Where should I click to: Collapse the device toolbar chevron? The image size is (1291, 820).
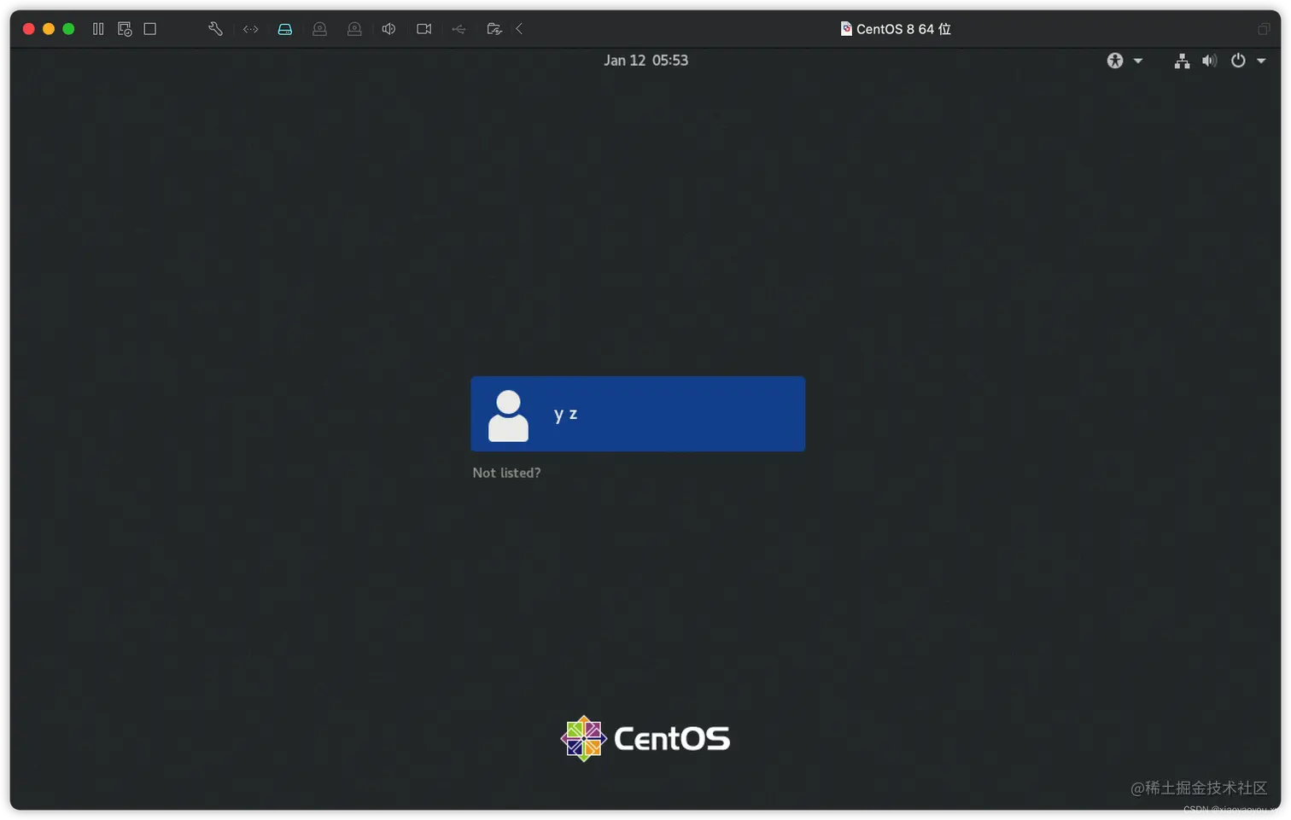tap(519, 29)
